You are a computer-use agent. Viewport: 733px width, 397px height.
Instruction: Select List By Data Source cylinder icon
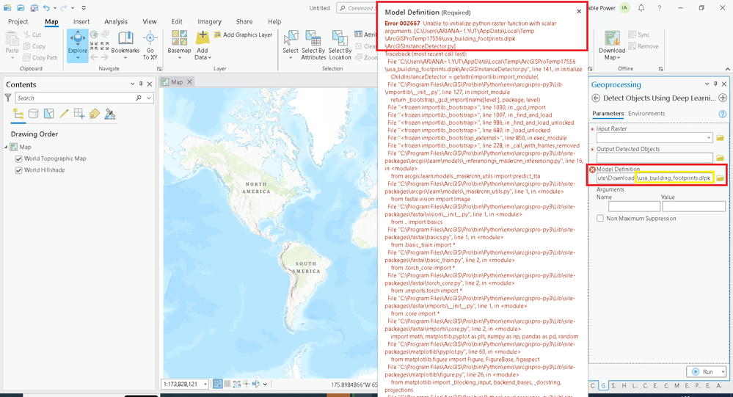coord(33,114)
